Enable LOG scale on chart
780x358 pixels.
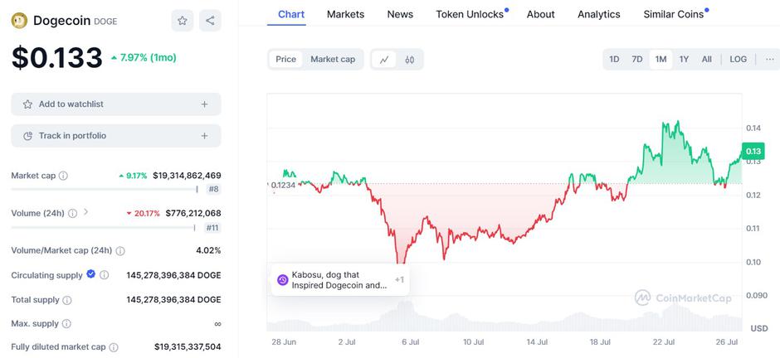[x=738, y=60]
